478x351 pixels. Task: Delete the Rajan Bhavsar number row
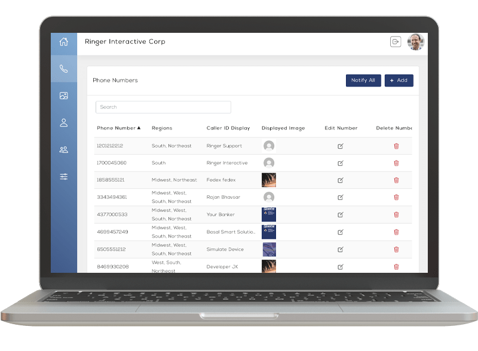(x=396, y=197)
